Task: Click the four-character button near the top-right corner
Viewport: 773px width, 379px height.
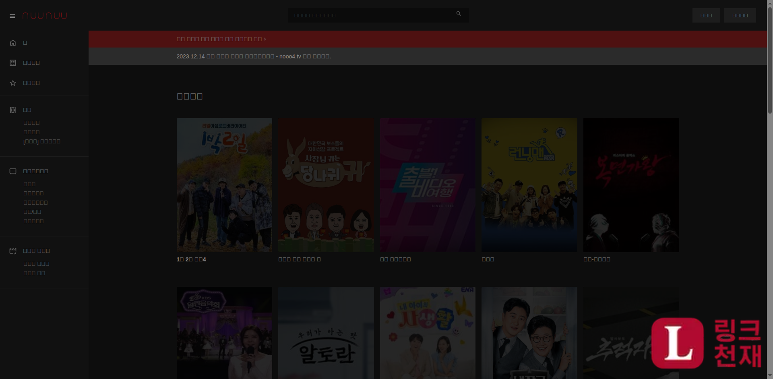Action: 740,15
